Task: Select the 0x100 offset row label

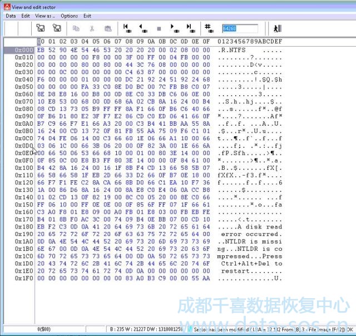Action: (24, 168)
